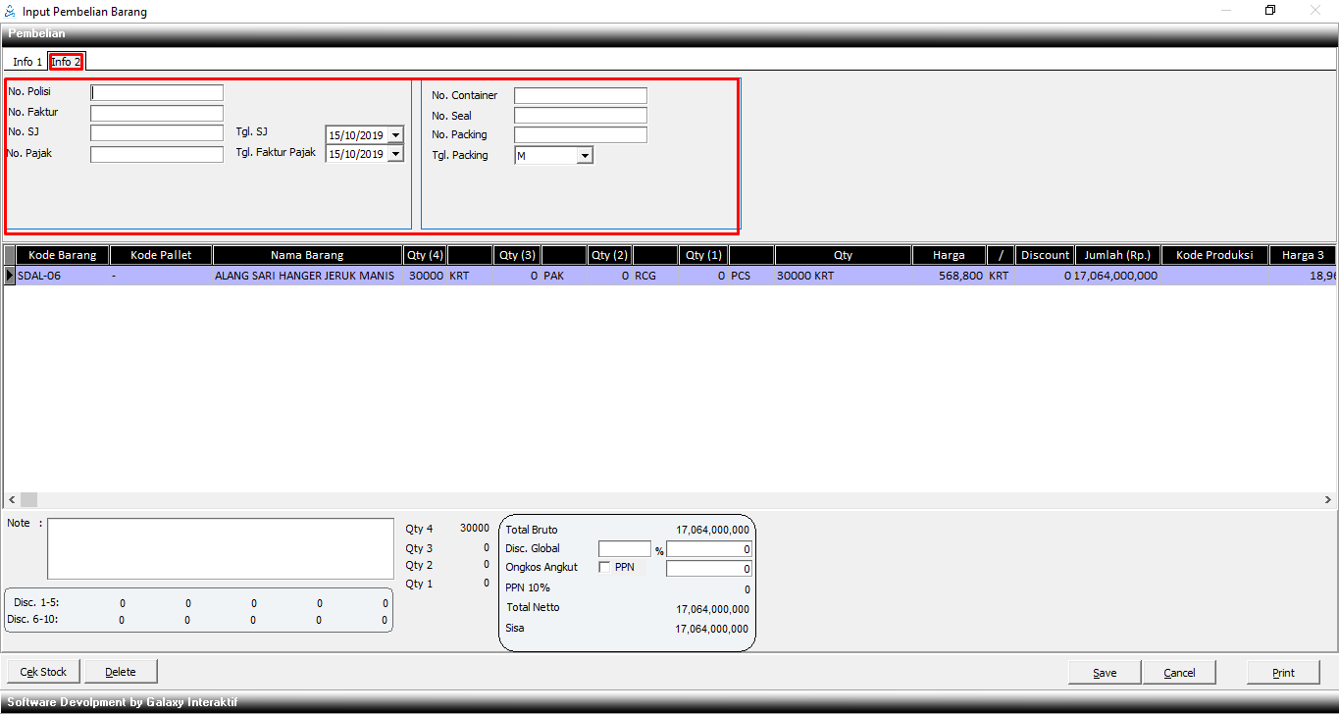Click the horizontal scrollbar right arrow
This screenshot has height=714, width=1339.
pyautogui.click(x=1328, y=500)
